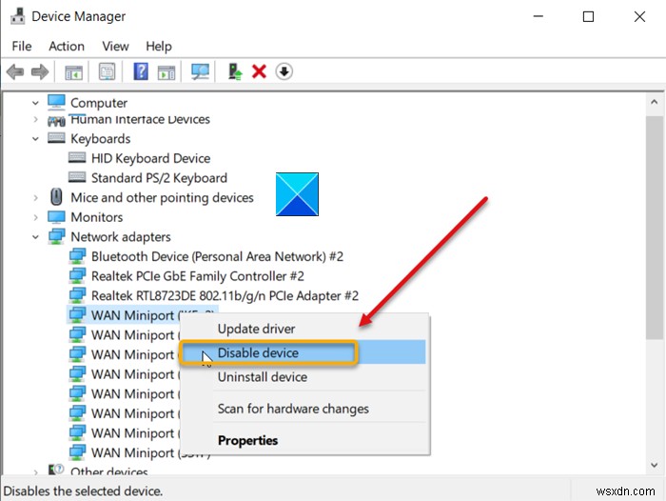Go back with the toolbar back arrow
666x501 pixels.
point(15,71)
